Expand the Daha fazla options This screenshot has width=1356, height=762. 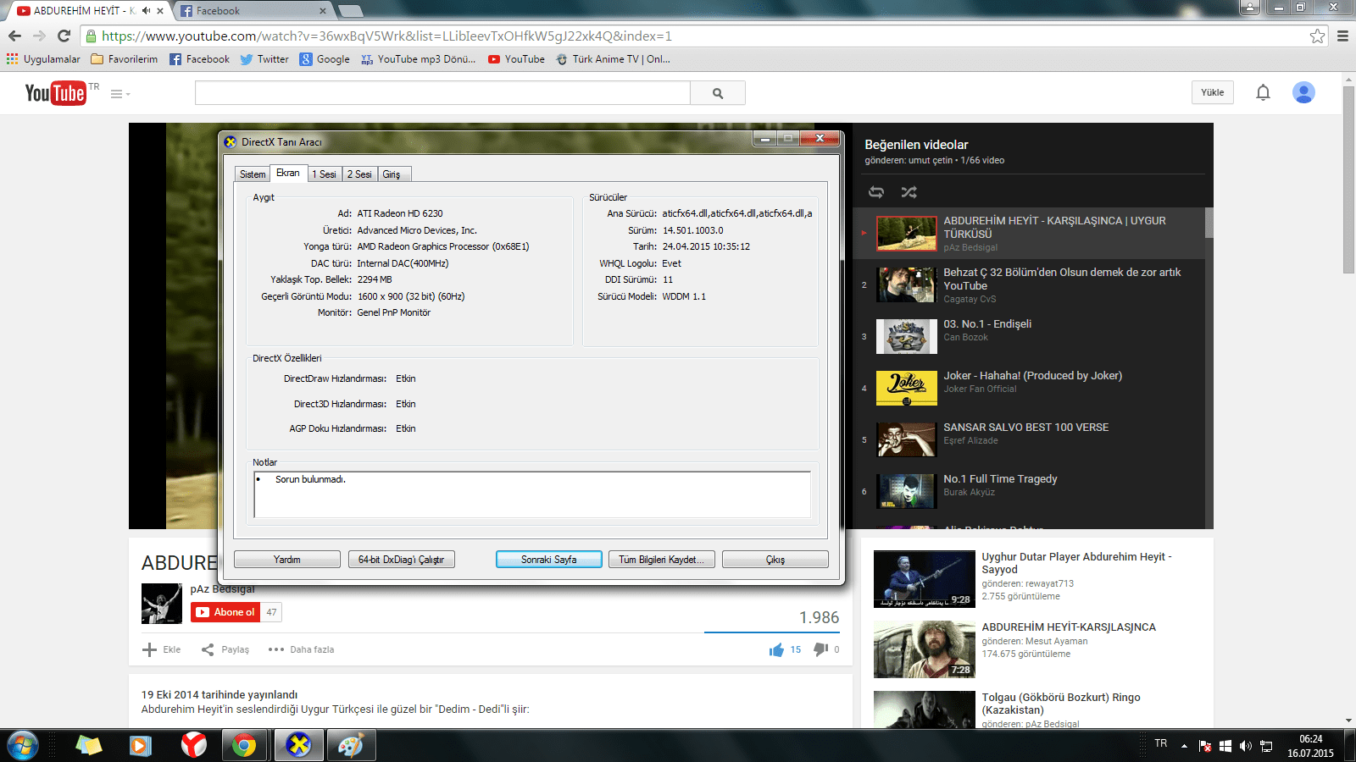pos(301,649)
